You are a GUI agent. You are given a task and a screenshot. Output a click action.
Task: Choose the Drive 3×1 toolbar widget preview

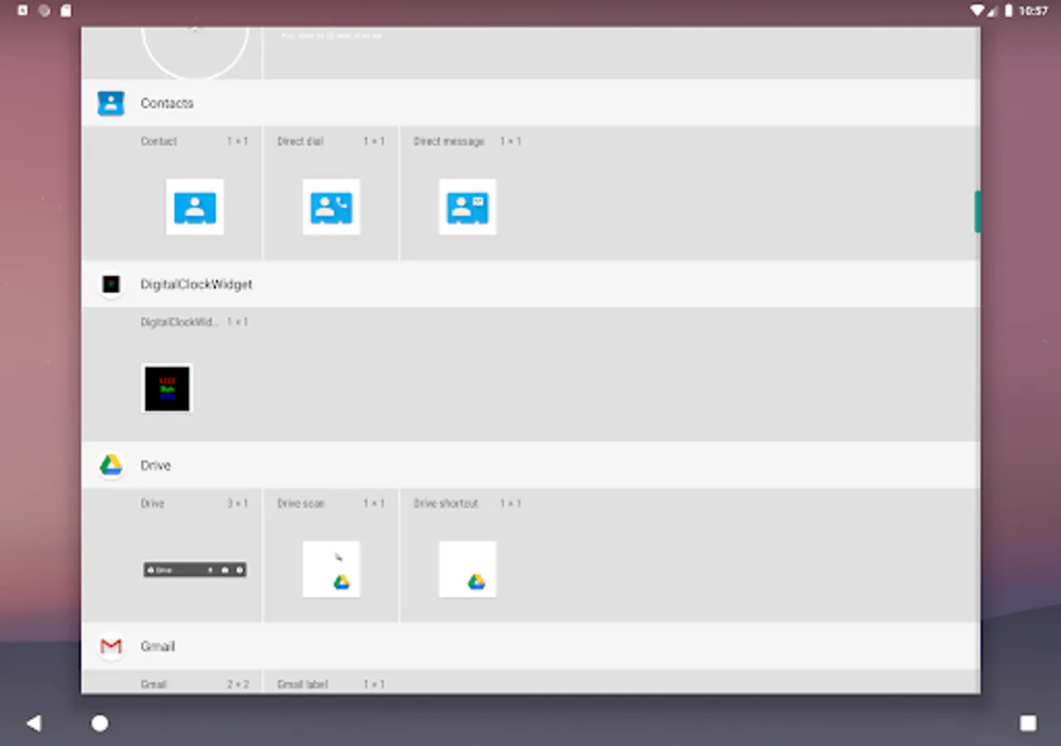195,569
